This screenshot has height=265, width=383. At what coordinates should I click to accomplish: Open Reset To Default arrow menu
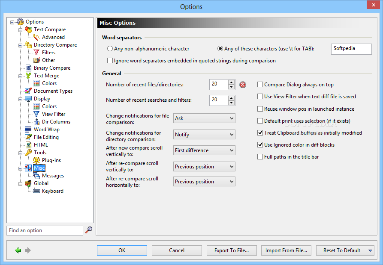370,250
